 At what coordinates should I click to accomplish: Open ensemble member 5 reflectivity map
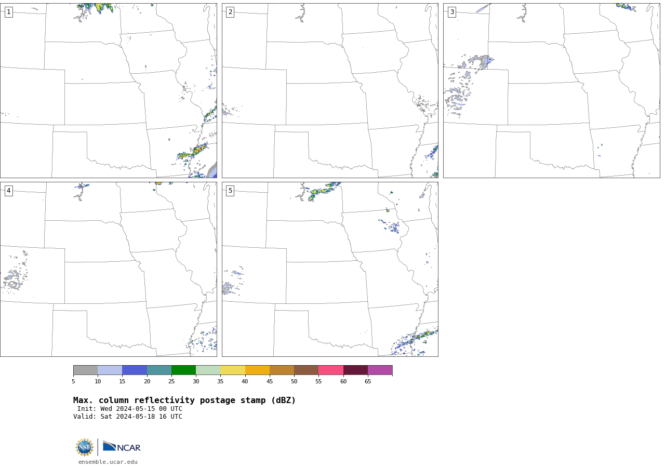pos(330,269)
